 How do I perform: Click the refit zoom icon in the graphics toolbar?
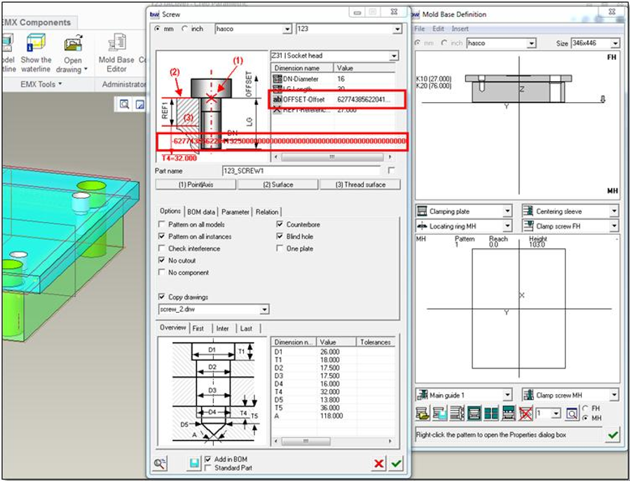(x=125, y=104)
